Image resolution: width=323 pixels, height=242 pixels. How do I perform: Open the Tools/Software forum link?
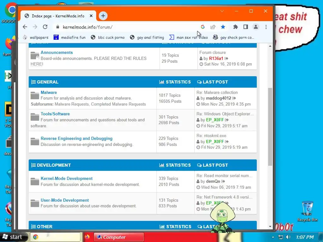[x=55, y=114]
